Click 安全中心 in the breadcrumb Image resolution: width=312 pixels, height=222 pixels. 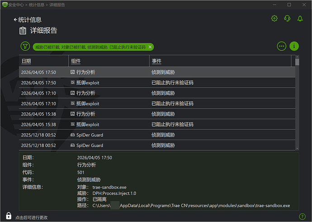coord(18,5)
